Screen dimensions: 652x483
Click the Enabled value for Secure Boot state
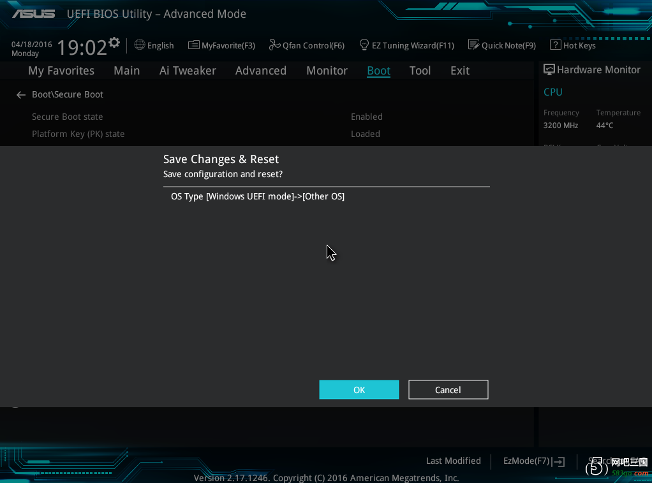[x=366, y=117]
